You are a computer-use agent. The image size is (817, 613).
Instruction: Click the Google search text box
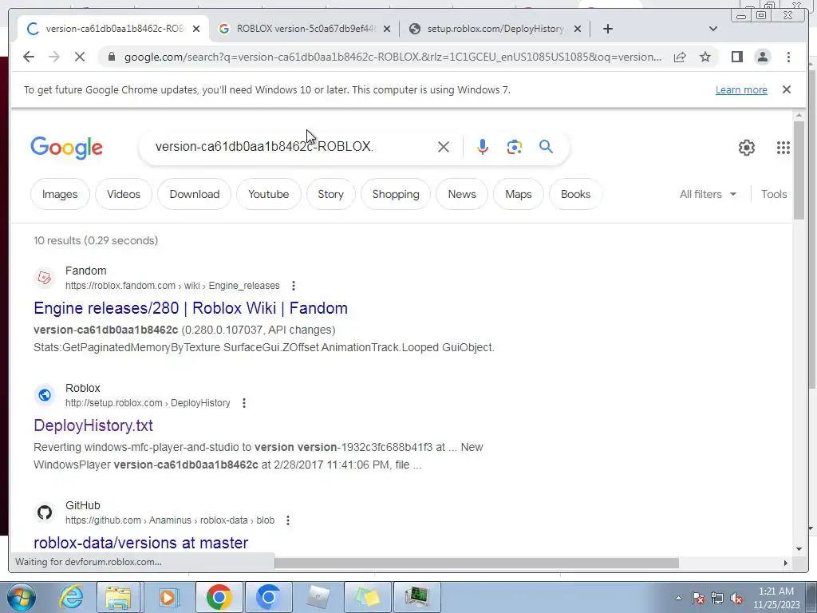pyautogui.click(x=292, y=147)
